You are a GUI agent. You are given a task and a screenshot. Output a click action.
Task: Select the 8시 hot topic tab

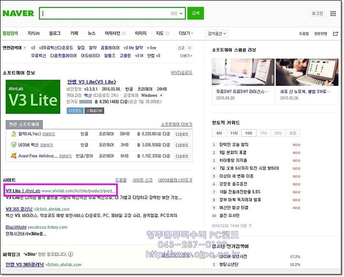(x=219, y=133)
